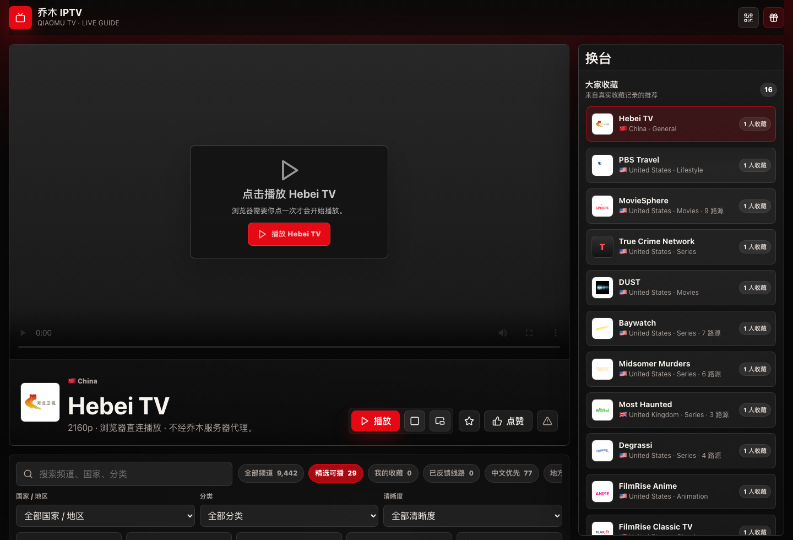Image resolution: width=793 pixels, height=540 pixels.
Task: Select the 中文优先 77 filter tab
Action: pyautogui.click(x=512, y=473)
